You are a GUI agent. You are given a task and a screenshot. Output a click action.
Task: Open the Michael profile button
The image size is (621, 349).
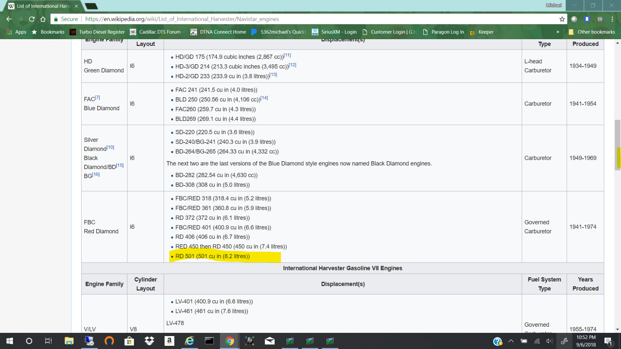[x=553, y=5]
